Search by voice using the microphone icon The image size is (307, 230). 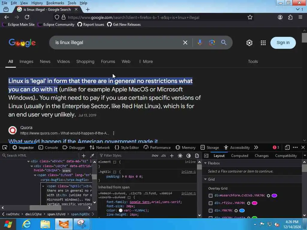tap(200, 43)
